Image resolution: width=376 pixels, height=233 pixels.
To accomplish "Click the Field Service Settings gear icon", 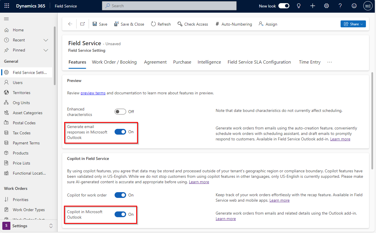I will point(7,72).
